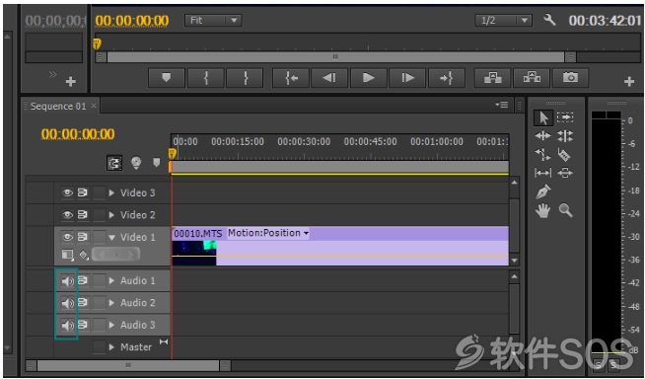The width and height of the screenshot is (645, 379).
Task: Click the 00010.MTS clip thumbnail
Action: tap(194, 253)
